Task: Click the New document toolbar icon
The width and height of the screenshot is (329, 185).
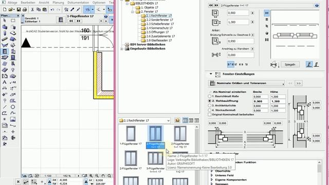Action: pos(5,9)
